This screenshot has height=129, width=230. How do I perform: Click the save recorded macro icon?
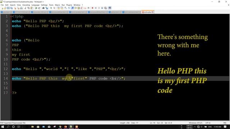[x=105, y=8]
